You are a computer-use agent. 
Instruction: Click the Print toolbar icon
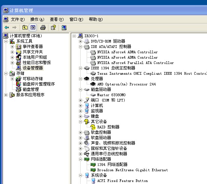coord(43,27)
